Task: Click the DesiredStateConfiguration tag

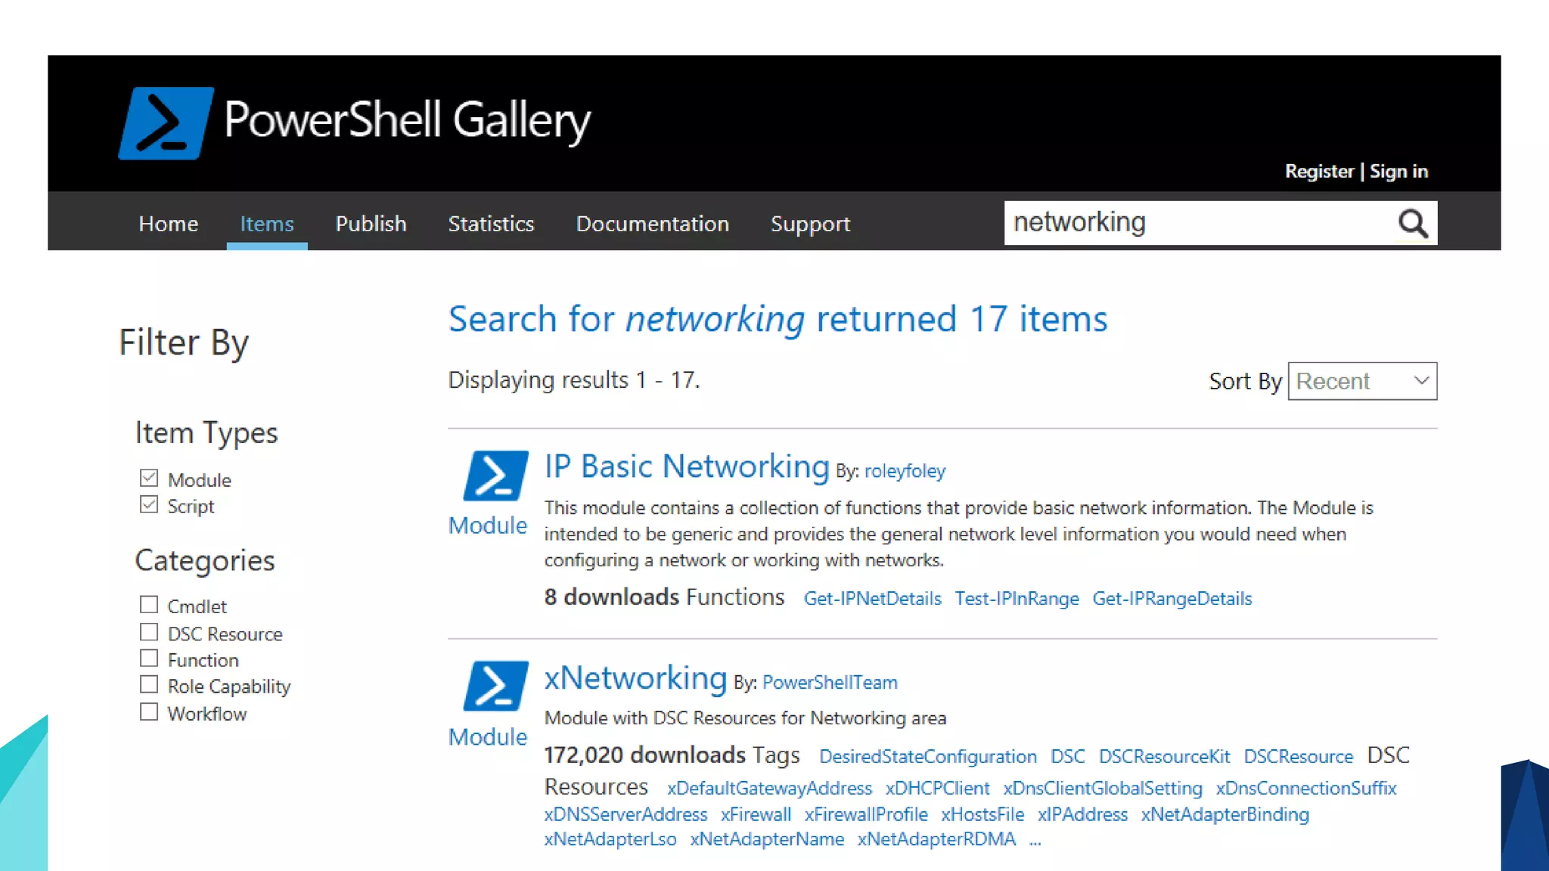Action: (928, 757)
